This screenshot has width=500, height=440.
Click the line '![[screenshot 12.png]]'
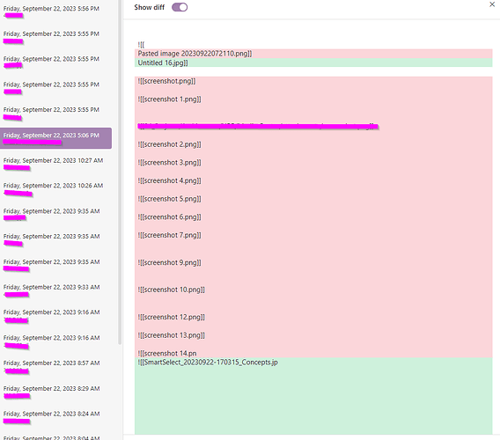172,318
